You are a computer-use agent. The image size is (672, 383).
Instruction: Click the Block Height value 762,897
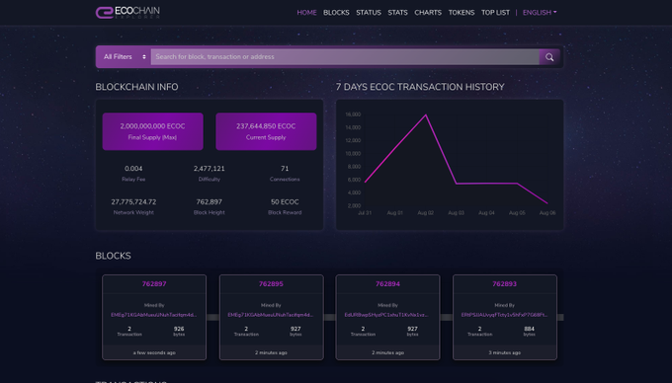[210, 202]
